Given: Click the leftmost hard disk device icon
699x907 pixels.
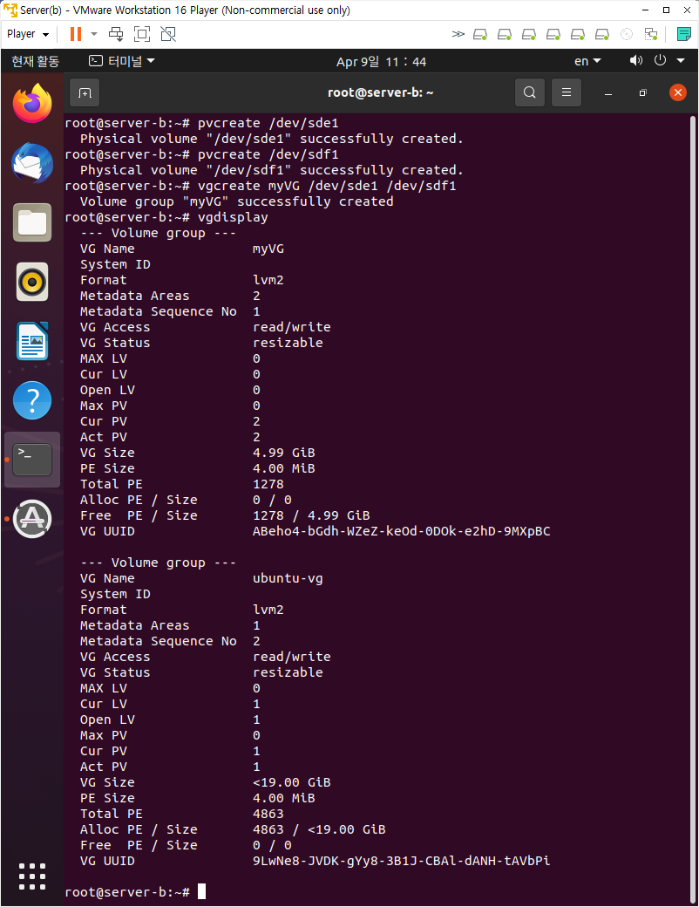Looking at the screenshot, I should [x=480, y=34].
